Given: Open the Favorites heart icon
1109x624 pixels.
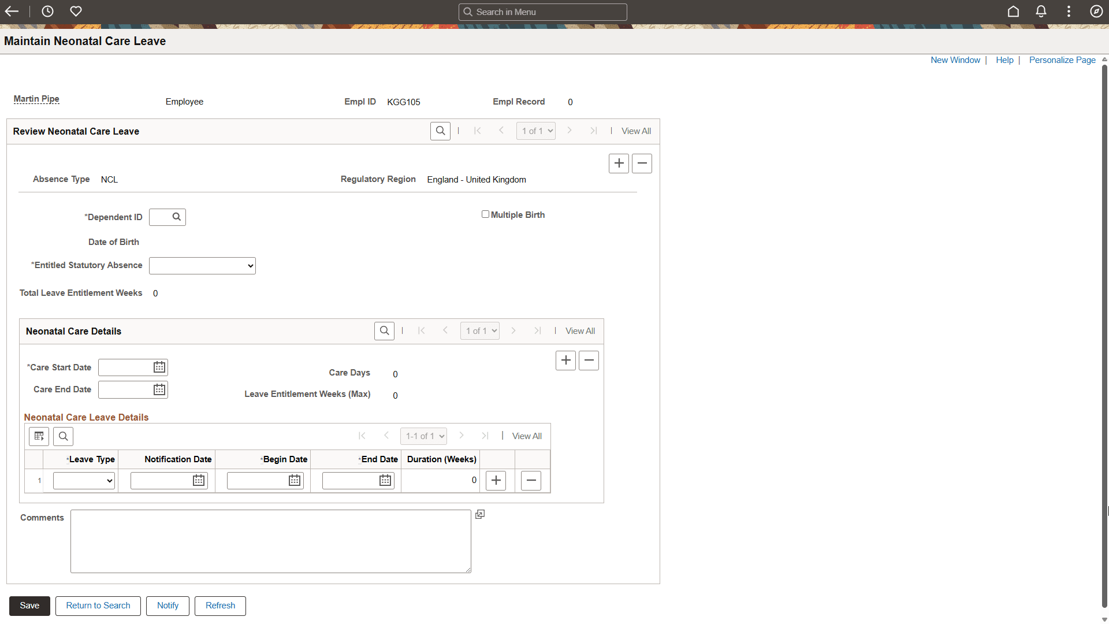Looking at the screenshot, I should click(76, 12).
